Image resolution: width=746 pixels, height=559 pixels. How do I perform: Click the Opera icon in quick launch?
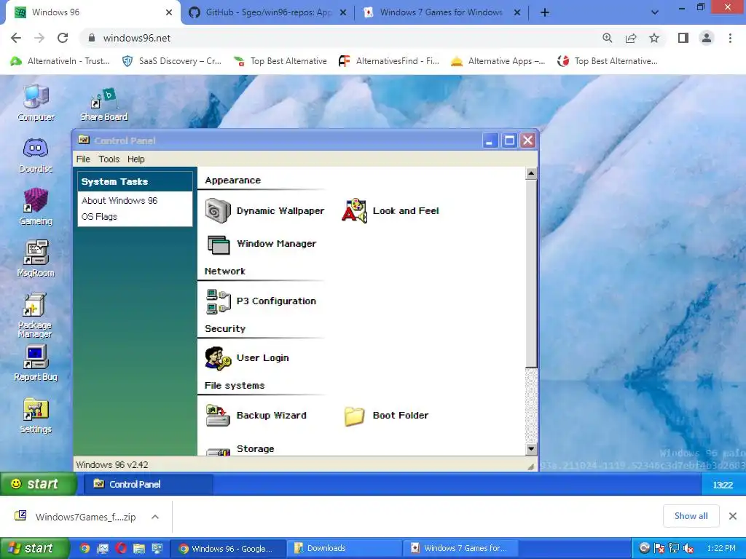click(121, 548)
